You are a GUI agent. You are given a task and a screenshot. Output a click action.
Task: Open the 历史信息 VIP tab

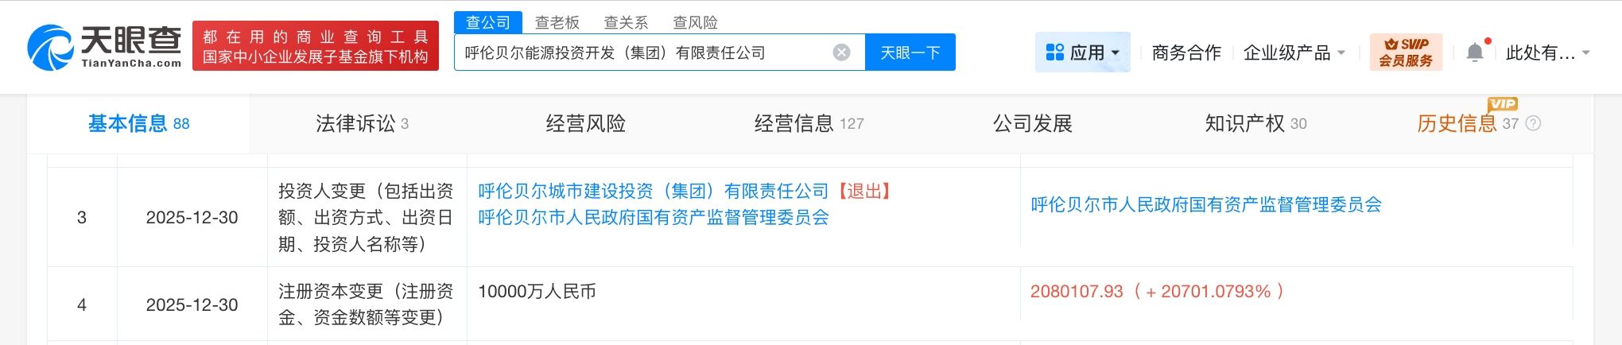1467,123
